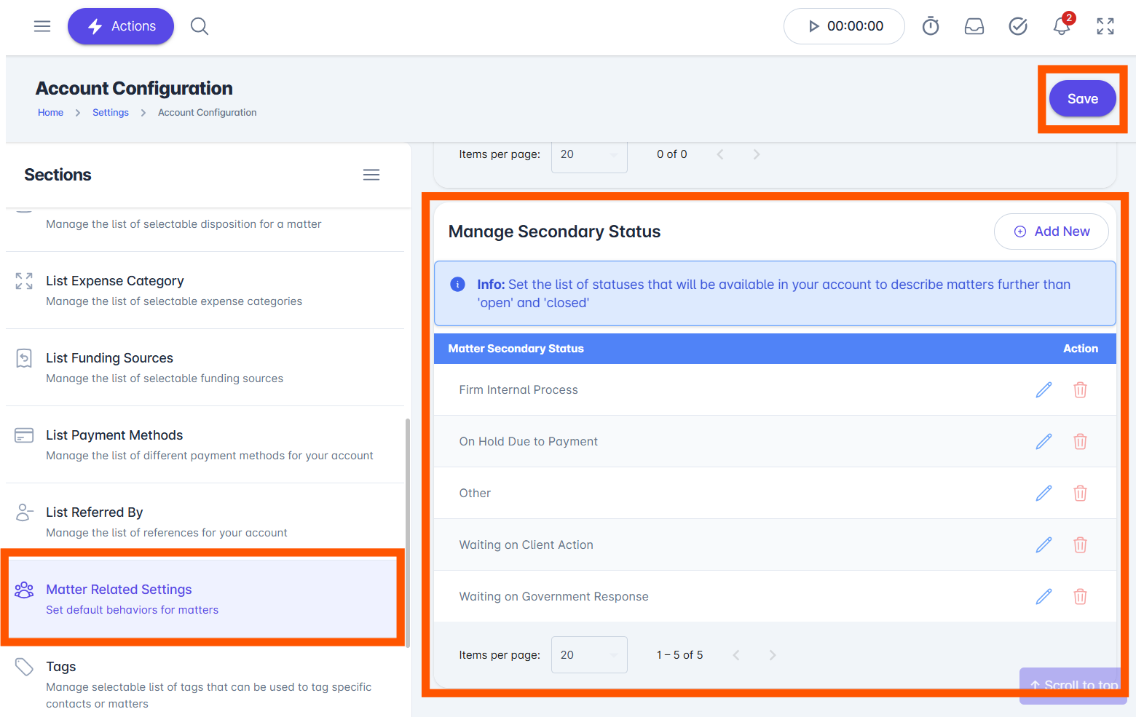Click Add New secondary status
The image size is (1136, 717).
point(1051,231)
